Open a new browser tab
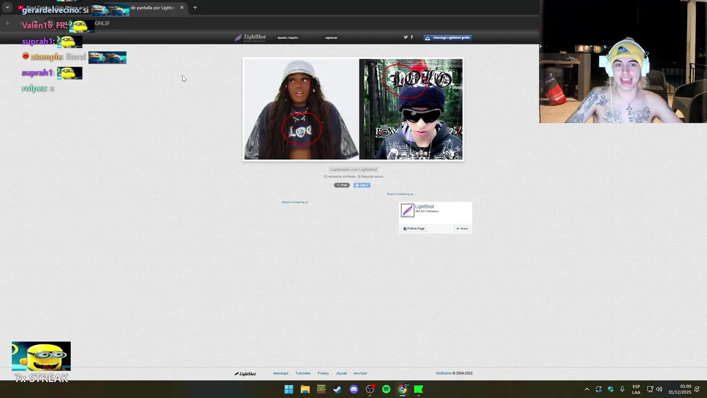 click(195, 8)
